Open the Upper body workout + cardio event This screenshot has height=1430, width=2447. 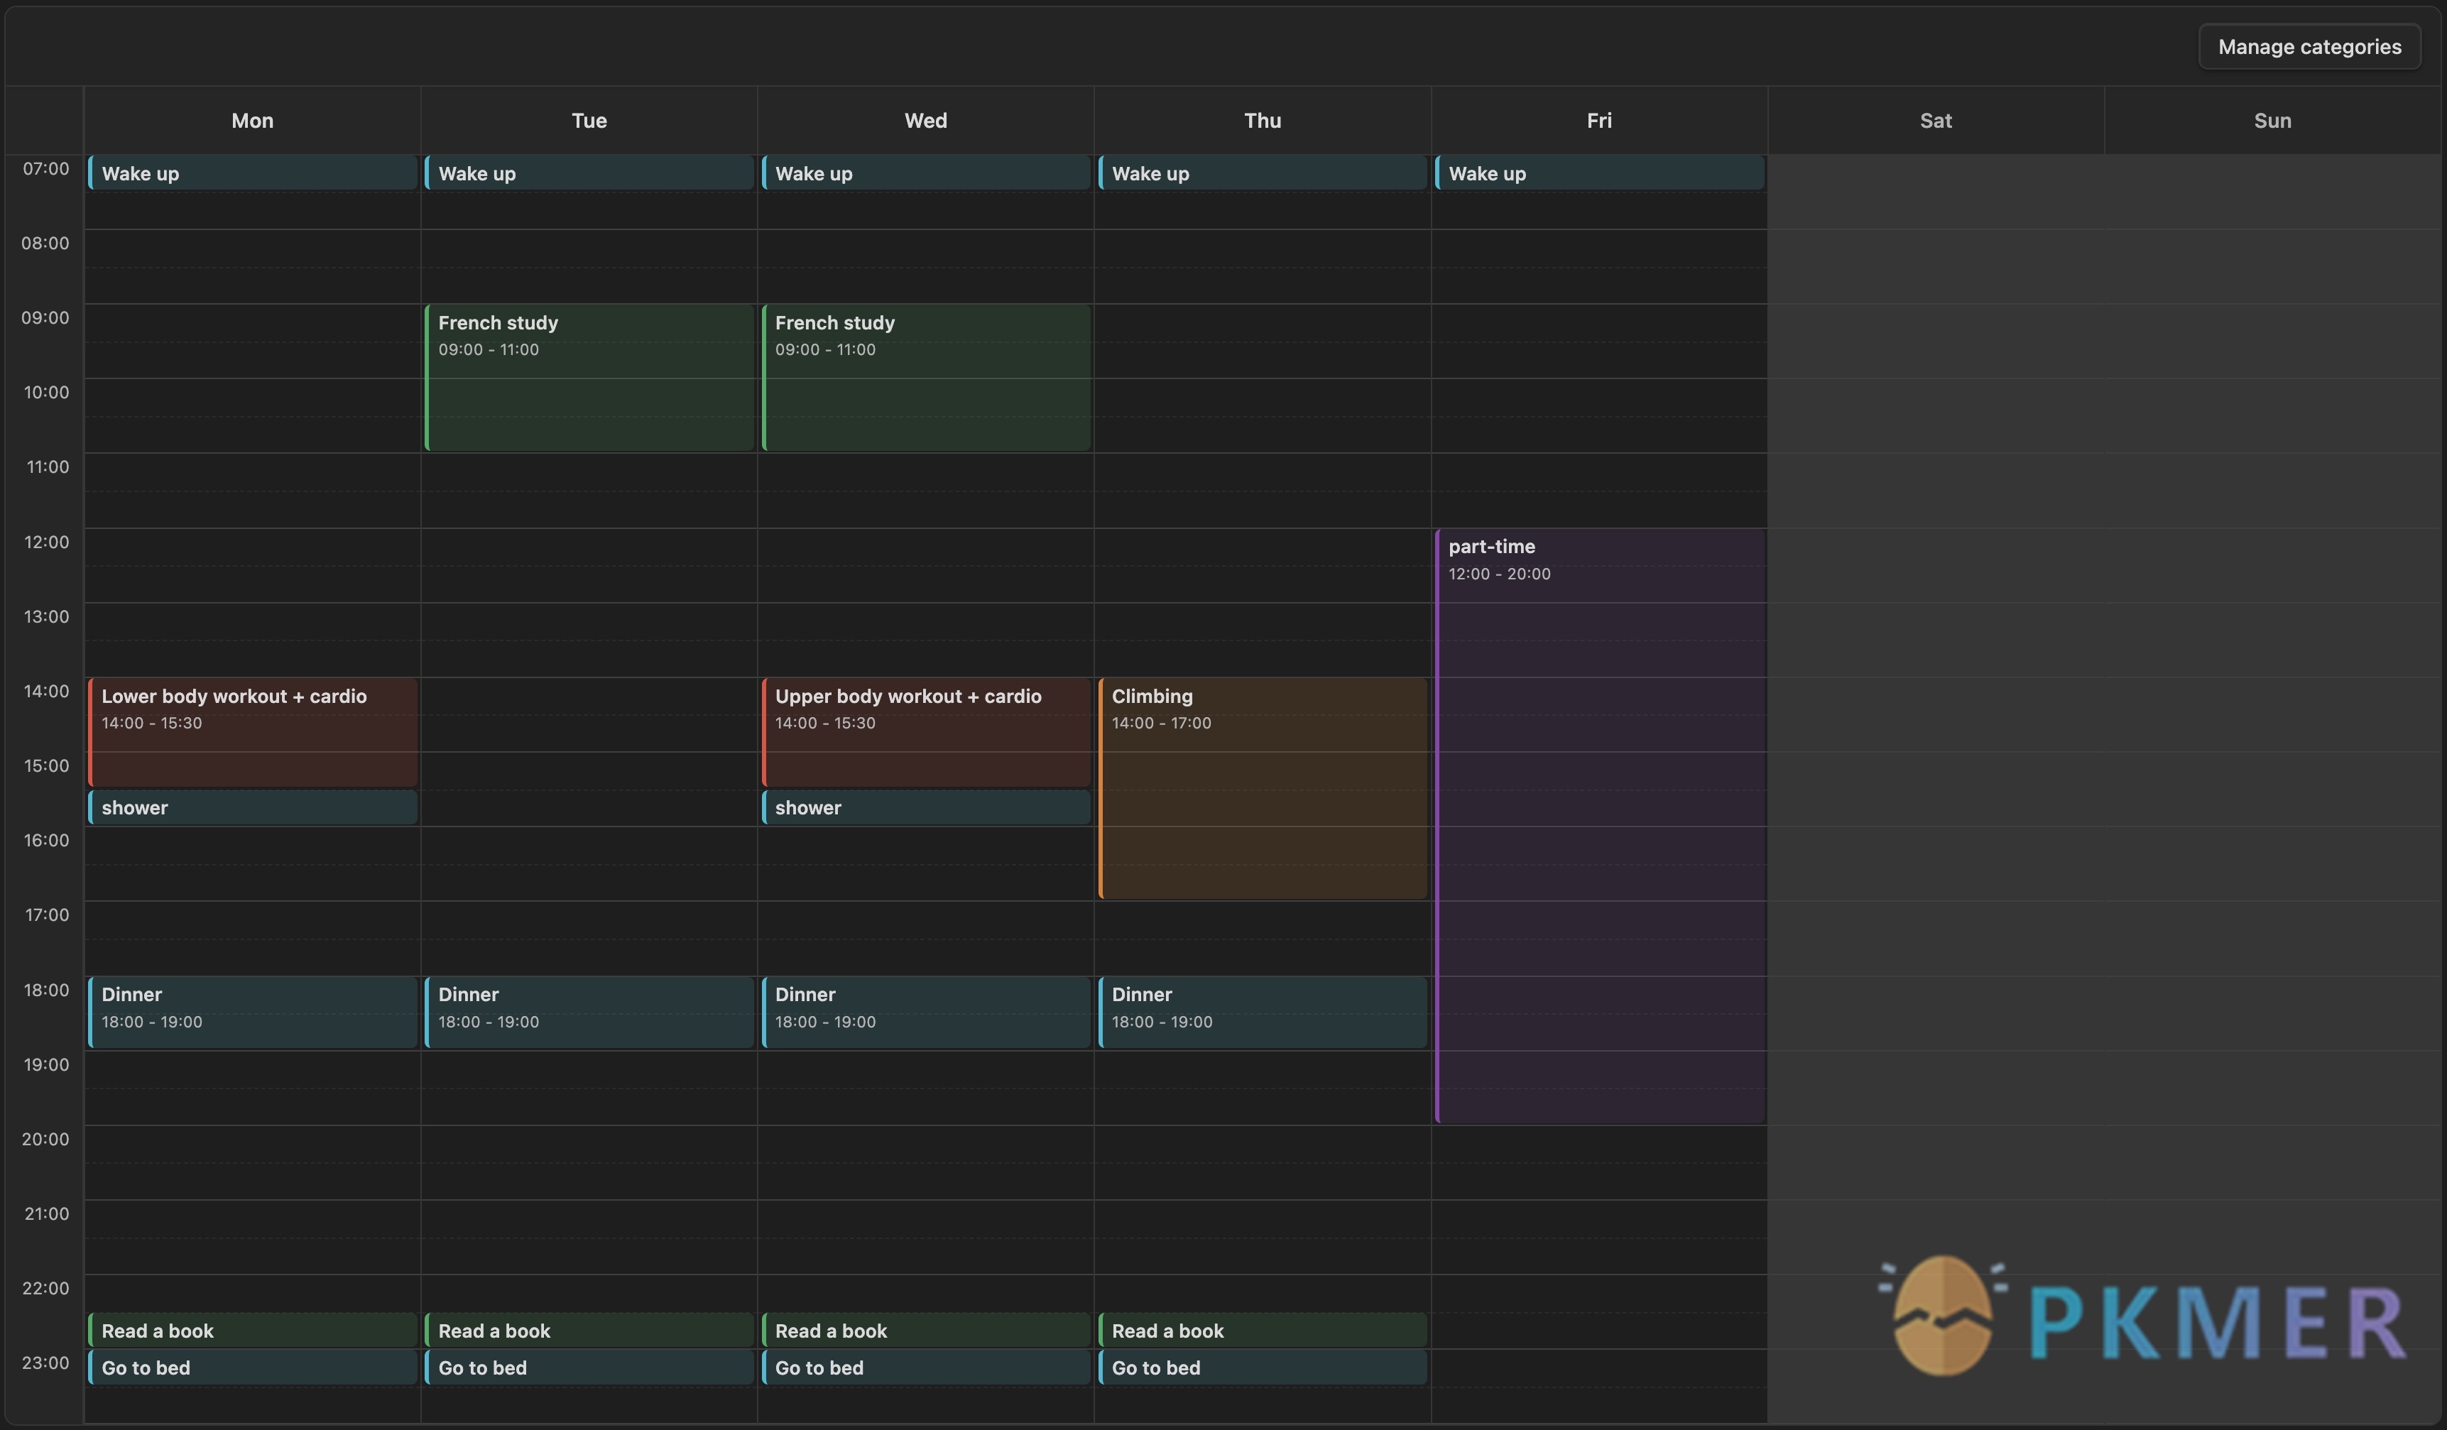[x=925, y=732]
